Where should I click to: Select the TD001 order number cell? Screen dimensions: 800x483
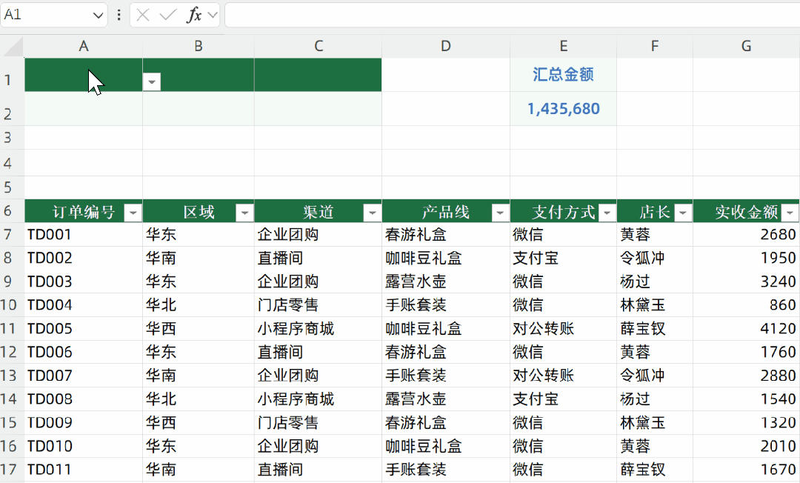[x=84, y=235]
